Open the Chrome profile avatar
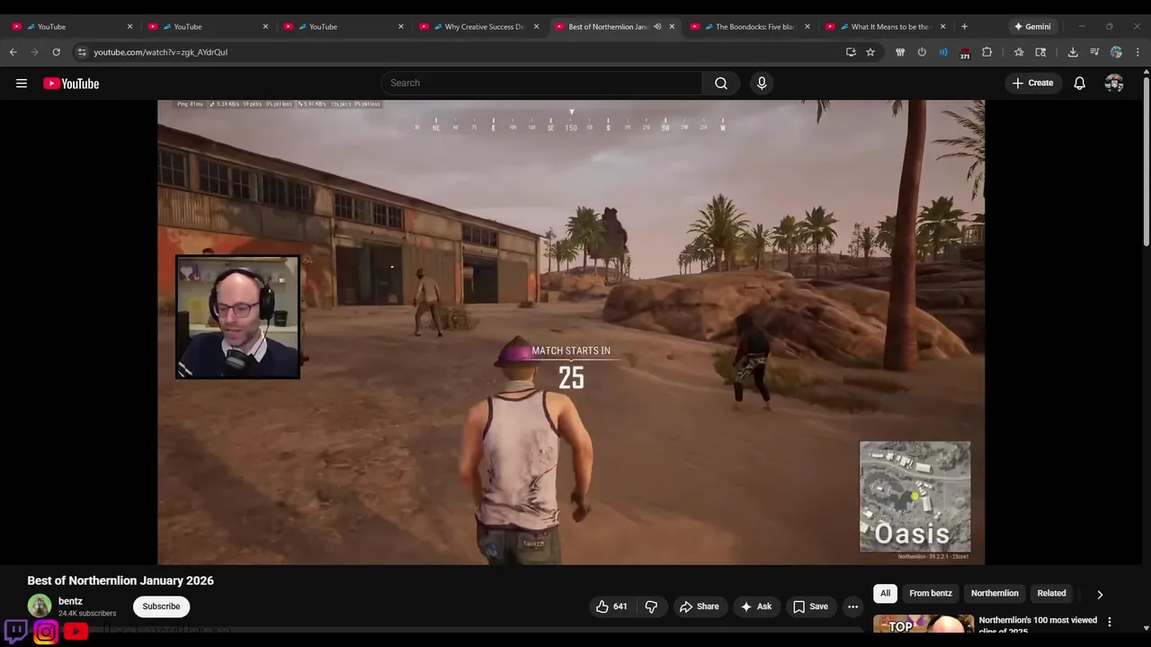The image size is (1151, 647). click(x=1116, y=52)
